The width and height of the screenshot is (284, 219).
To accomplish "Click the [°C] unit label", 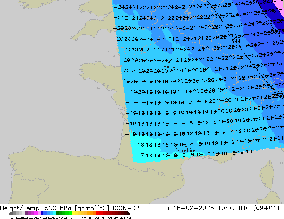I will (103, 208).
